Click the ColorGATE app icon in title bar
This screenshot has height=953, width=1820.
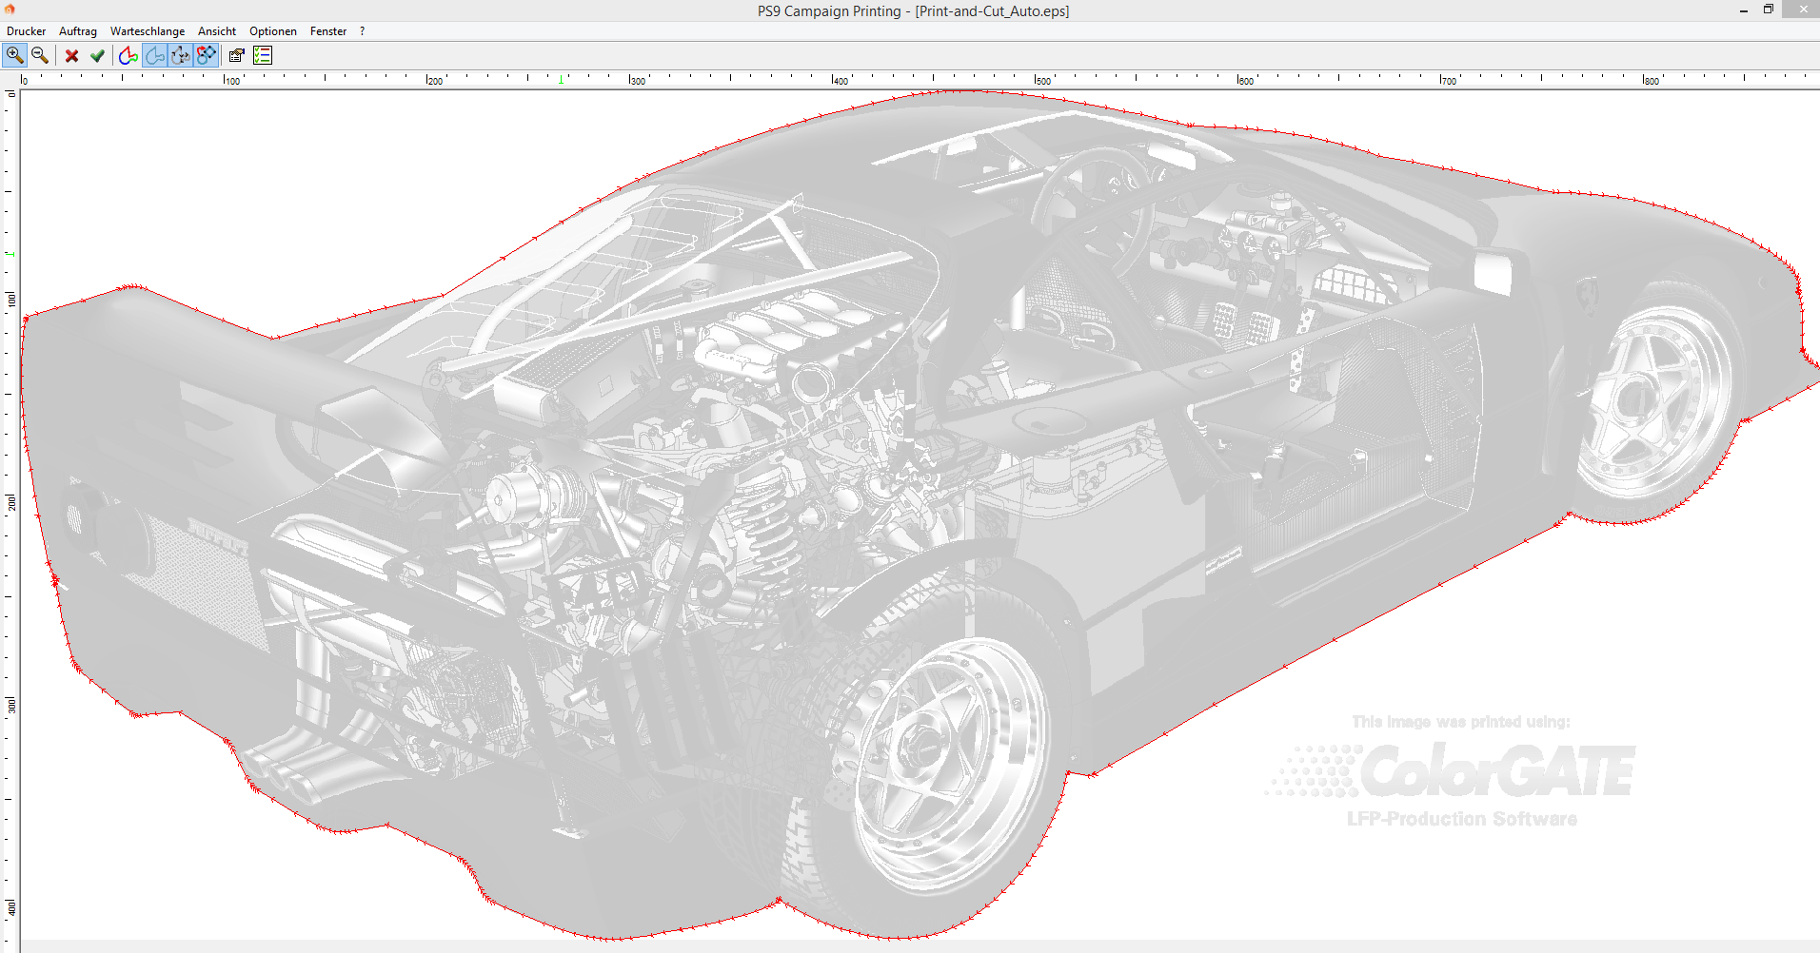pos(10,10)
